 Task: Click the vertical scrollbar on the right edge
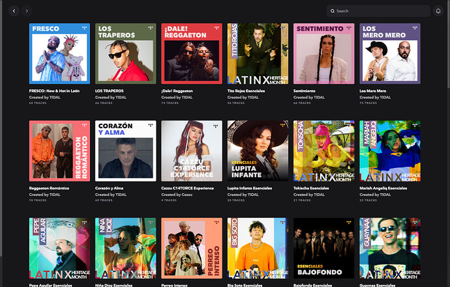pyautogui.click(x=448, y=46)
